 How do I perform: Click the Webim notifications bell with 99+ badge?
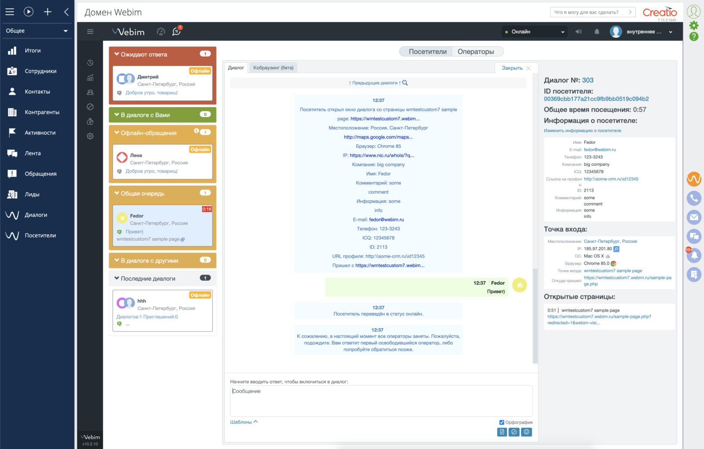pos(694,255)
